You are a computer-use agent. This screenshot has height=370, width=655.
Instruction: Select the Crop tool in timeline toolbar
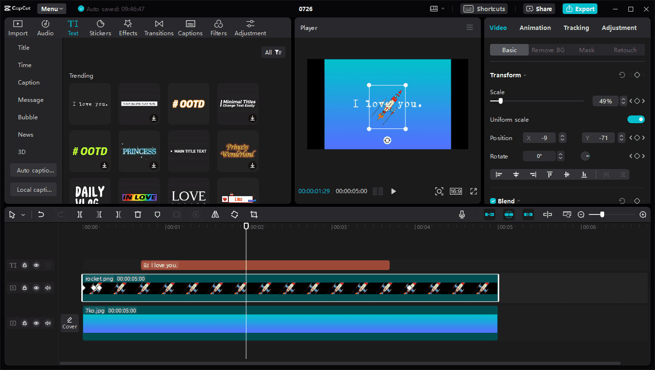(254, 214)
